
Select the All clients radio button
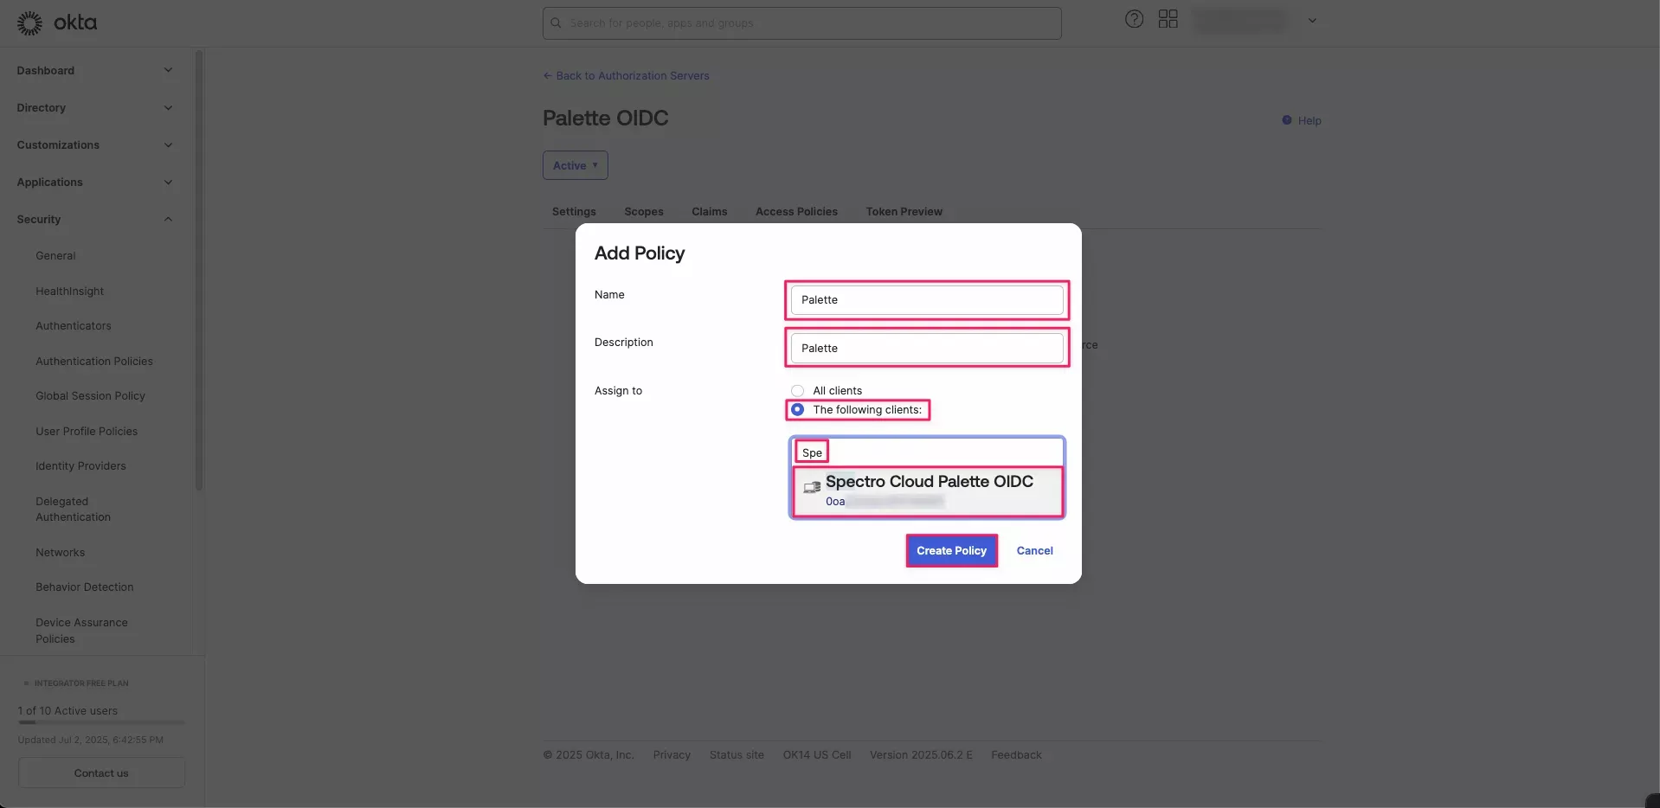pyautogui.click(x=797, y=390)
